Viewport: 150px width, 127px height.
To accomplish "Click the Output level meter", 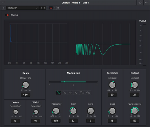I will coord(145,45).
